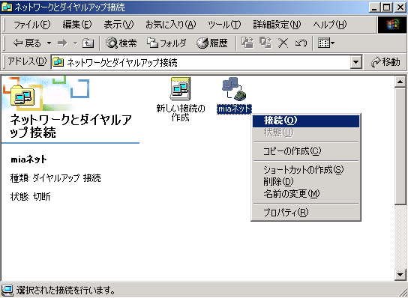This screenshot has width=408, height=298.
Task: Open the 履歴 history pane
Action: point(212,43)
